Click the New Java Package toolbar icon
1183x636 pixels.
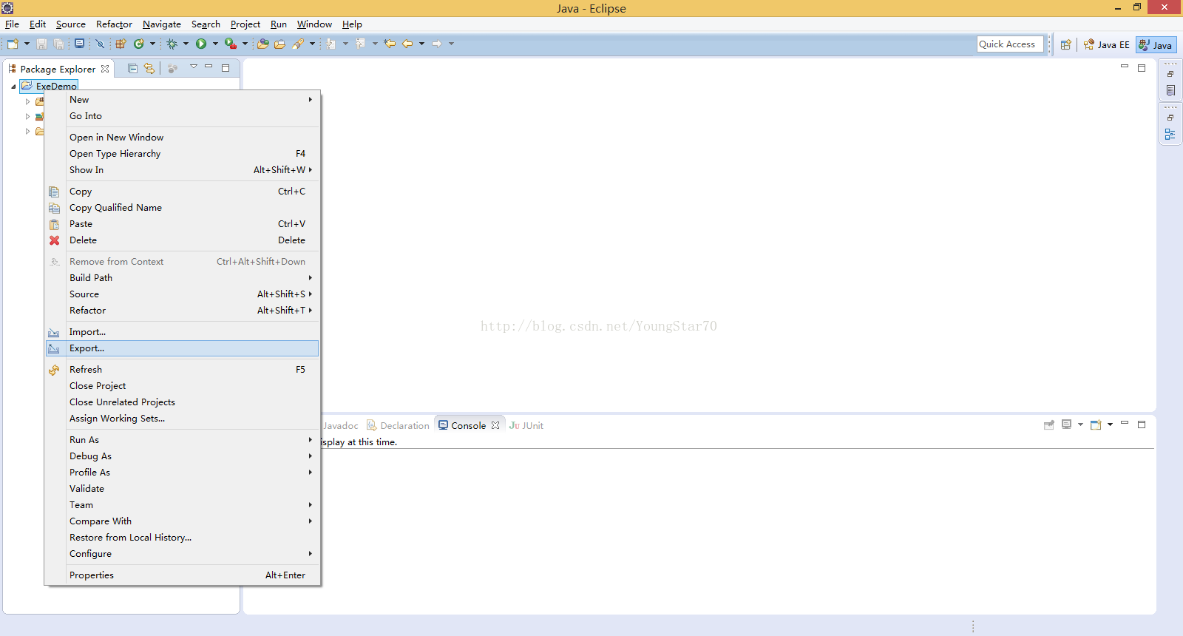click(121, 44)
